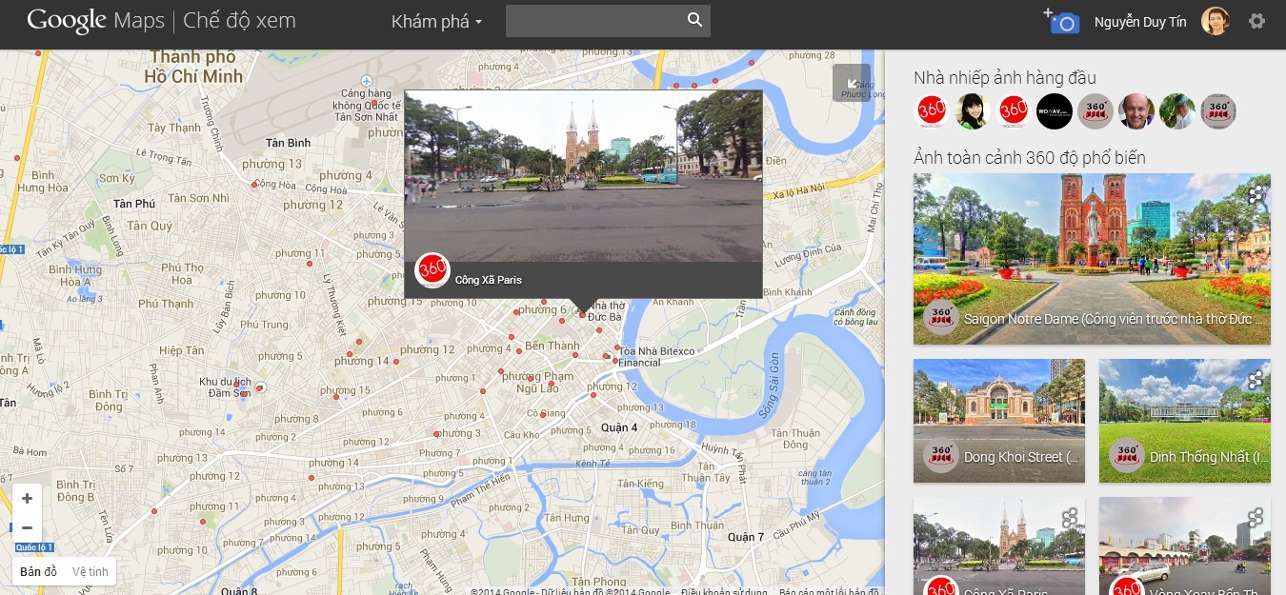The image size is (1286, 595).
Task: Click the 360 badge in Công Xã Paris popup
Action: tap(432, 270)
